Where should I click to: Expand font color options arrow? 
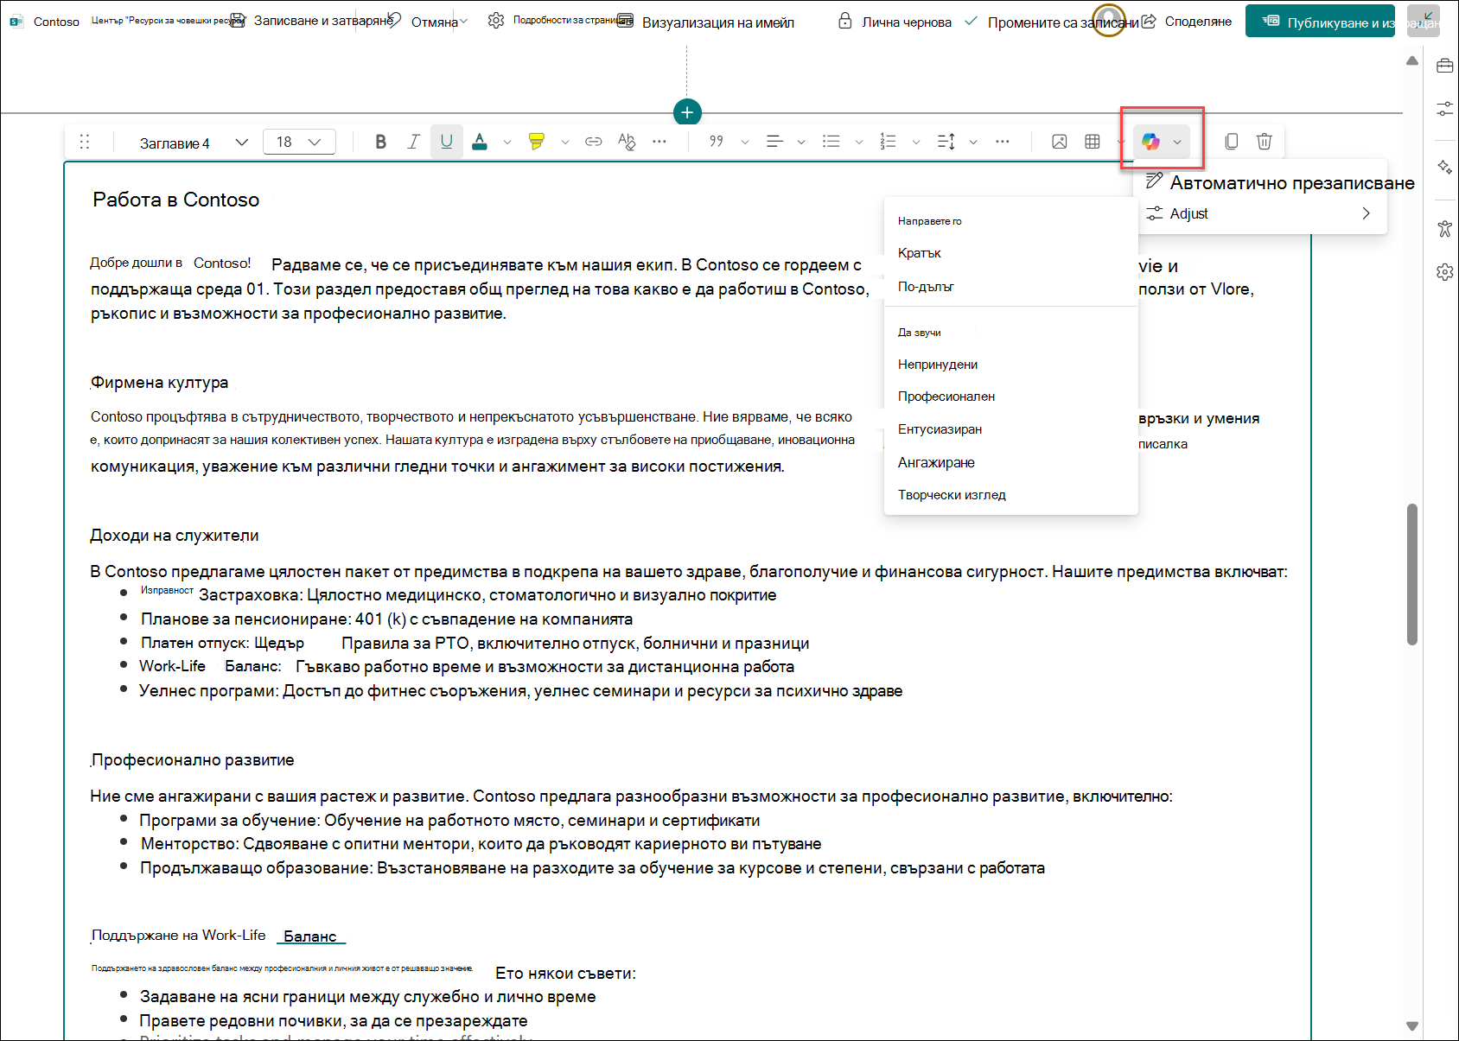[507, 142]
